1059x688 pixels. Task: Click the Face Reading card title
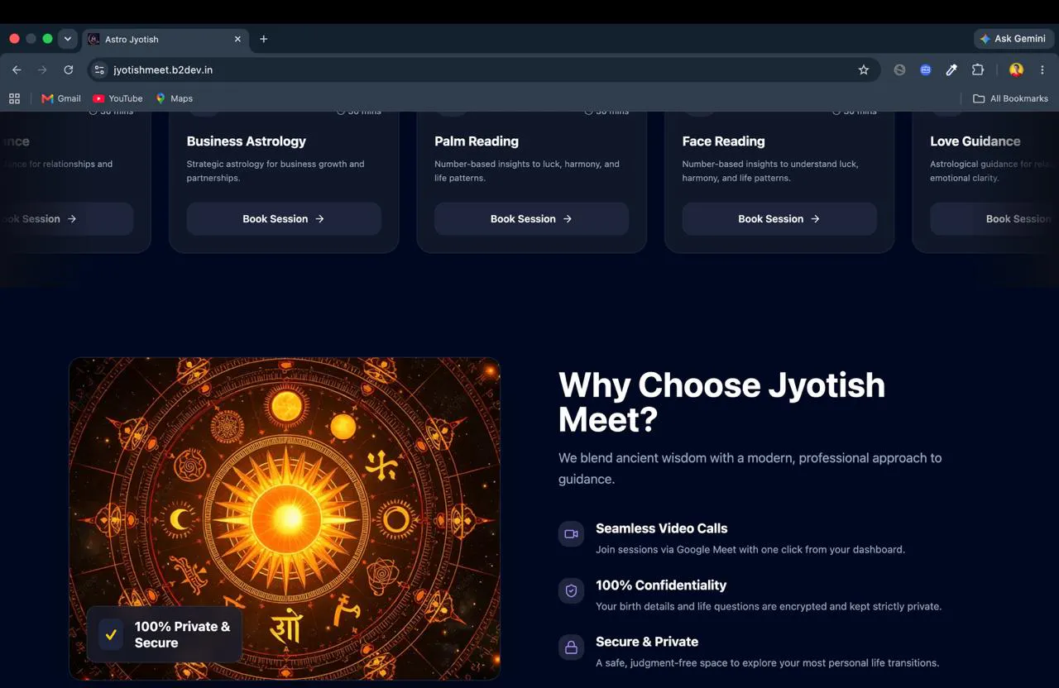pos(723,141)
